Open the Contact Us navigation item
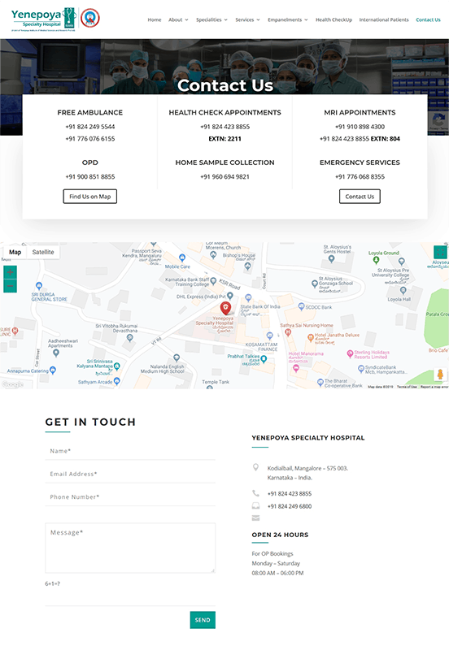Viewport: 449px width, 650px height. [428, 19]
